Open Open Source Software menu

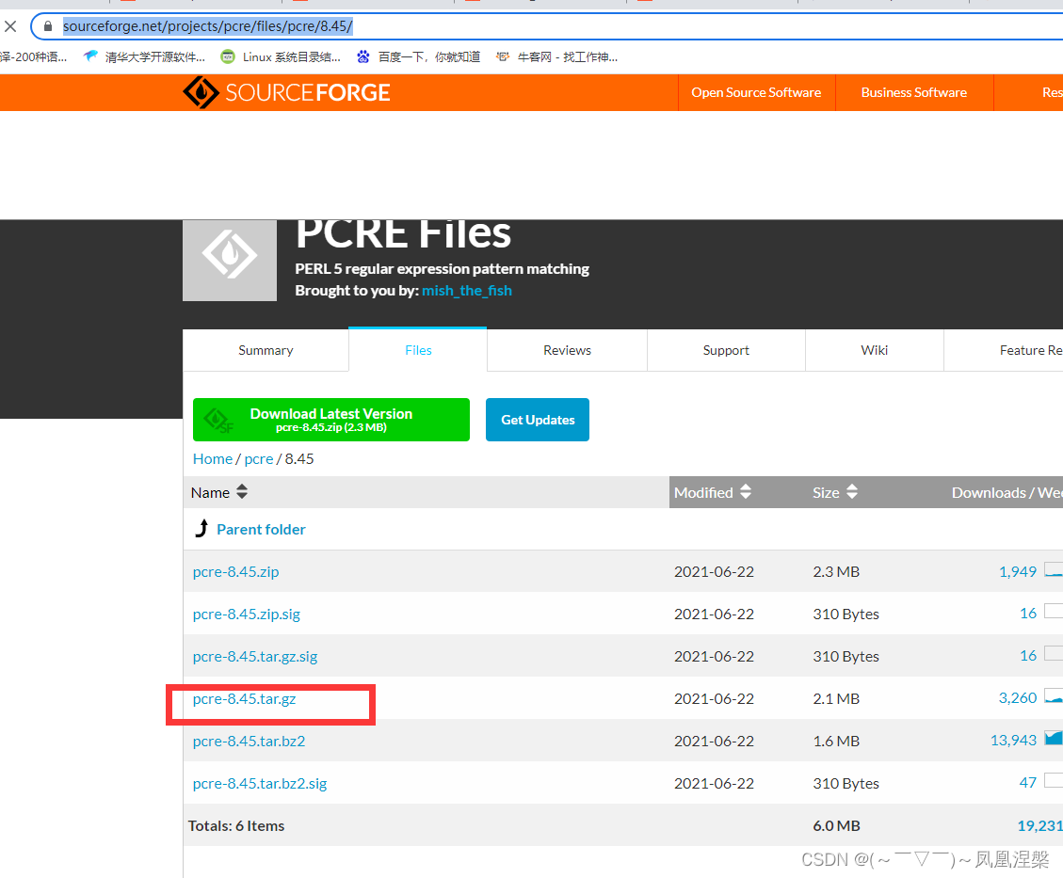pos(756,92)
